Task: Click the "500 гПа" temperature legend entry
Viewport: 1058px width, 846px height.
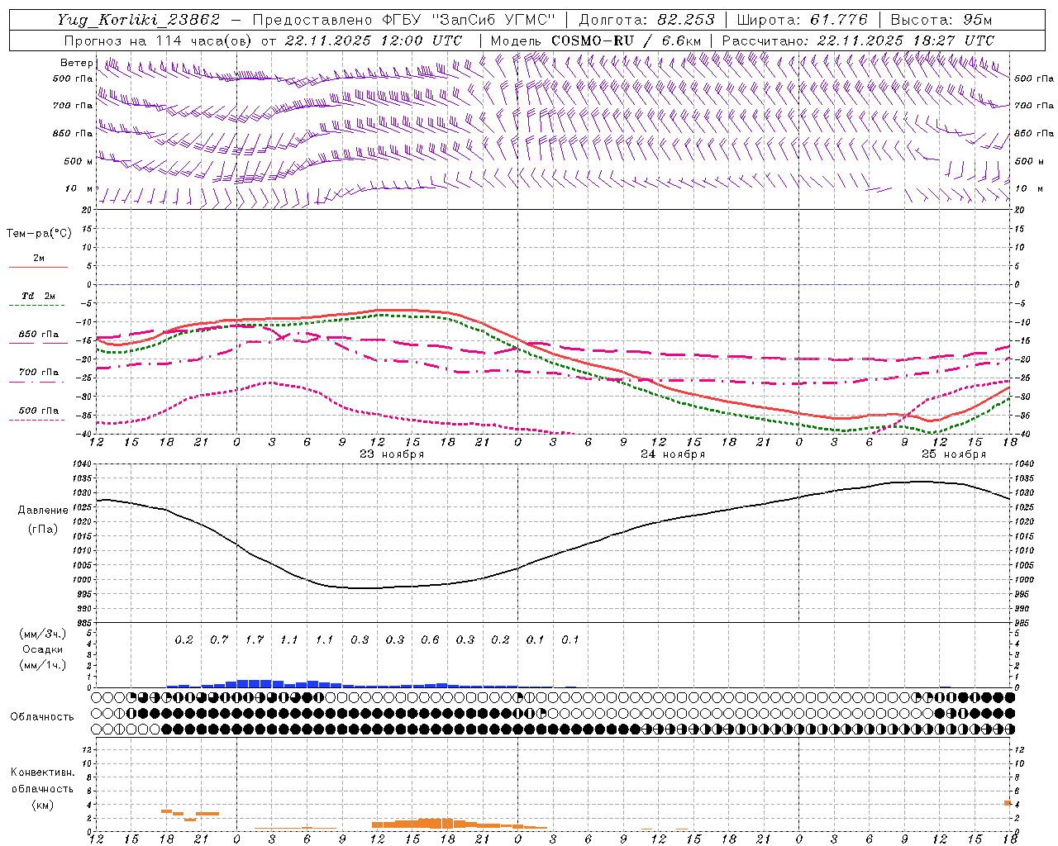Action: 39,411
